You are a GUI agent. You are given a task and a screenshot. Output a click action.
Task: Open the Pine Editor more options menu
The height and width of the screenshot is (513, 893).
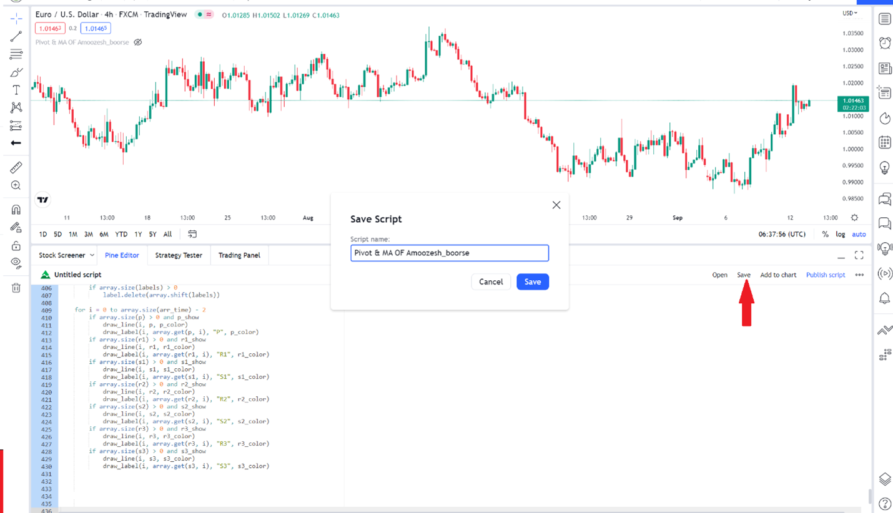[860, 275]
